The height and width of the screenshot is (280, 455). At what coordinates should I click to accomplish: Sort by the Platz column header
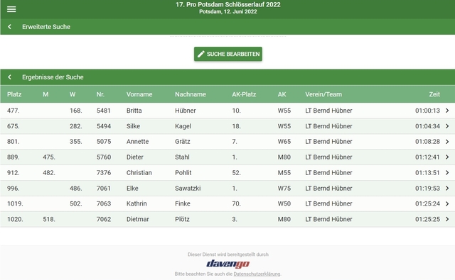(x=14, y=94)
